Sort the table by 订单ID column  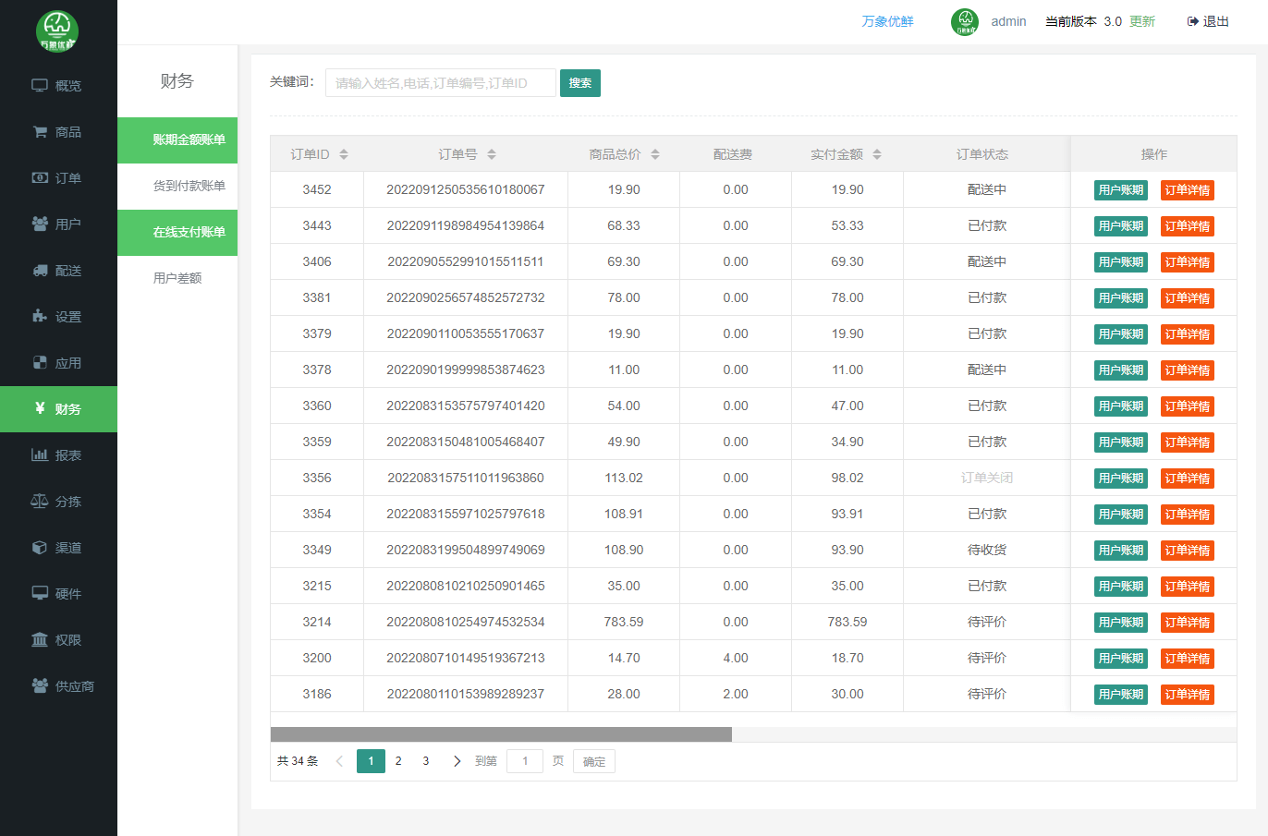click(344, 154)
